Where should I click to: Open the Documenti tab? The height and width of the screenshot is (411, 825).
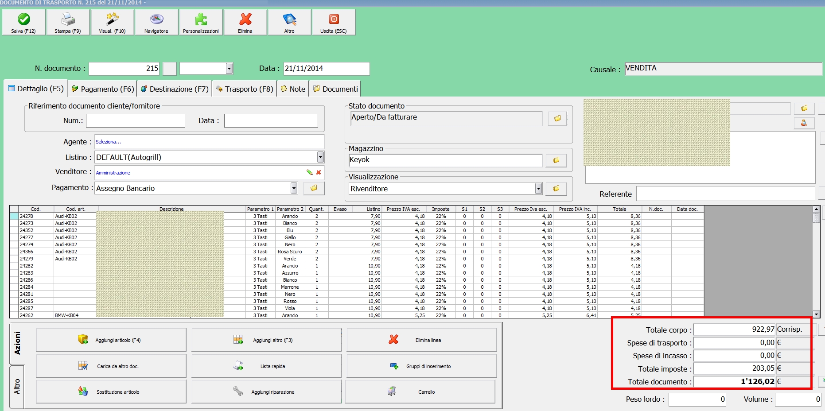click(335, 89)
